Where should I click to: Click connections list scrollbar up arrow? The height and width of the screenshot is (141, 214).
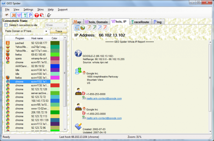(x=65, y=38)
